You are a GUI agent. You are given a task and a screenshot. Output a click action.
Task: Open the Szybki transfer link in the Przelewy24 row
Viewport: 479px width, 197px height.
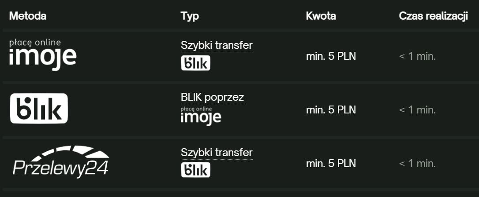point(217,153)
